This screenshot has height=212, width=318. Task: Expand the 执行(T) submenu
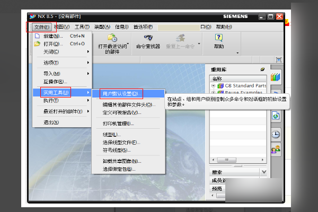(62, 100)
